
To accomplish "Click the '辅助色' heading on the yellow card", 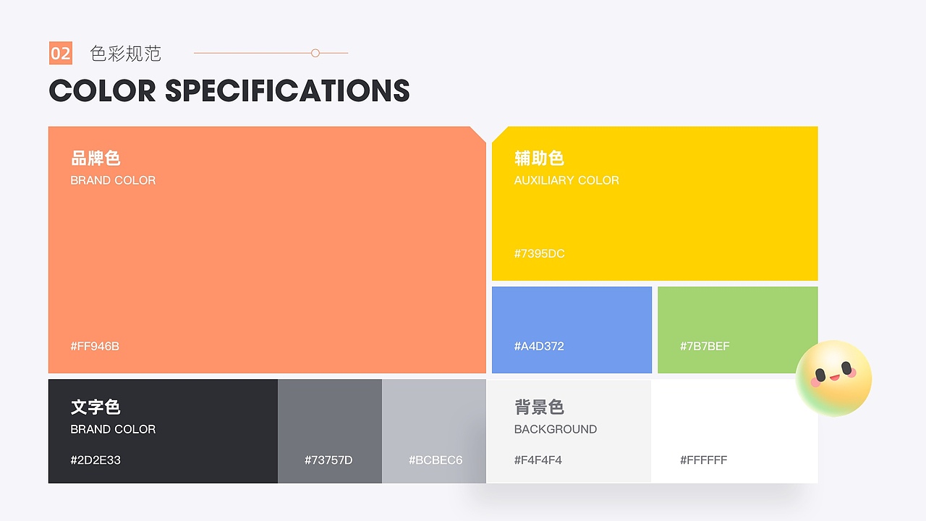I will [538, 158].
